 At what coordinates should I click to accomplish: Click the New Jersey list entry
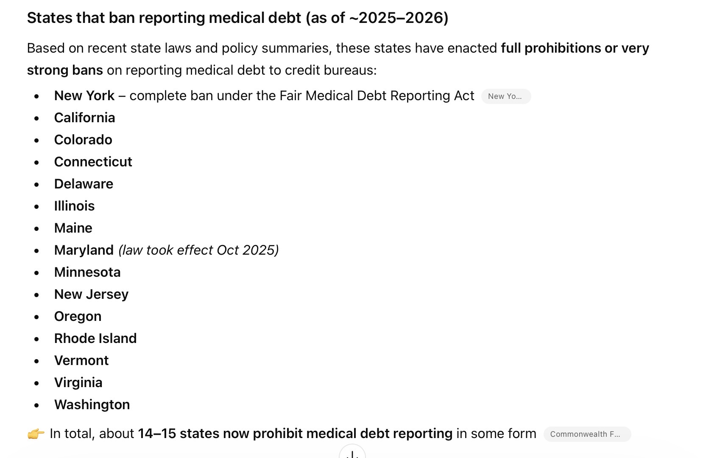click(91, 294)
